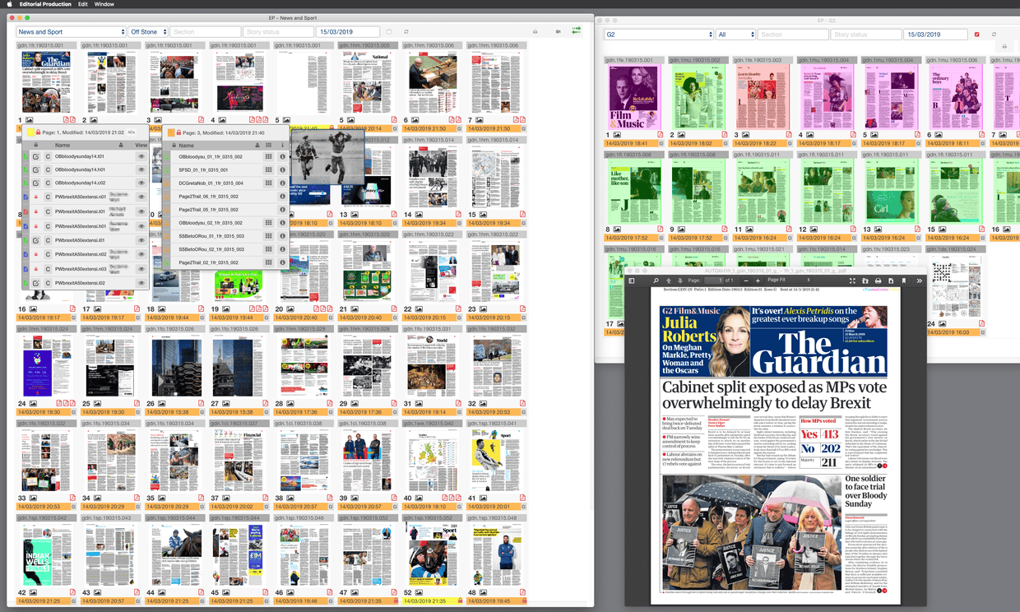Tick the checkbox in News and Sport toolbar

[x=389, y=32]
